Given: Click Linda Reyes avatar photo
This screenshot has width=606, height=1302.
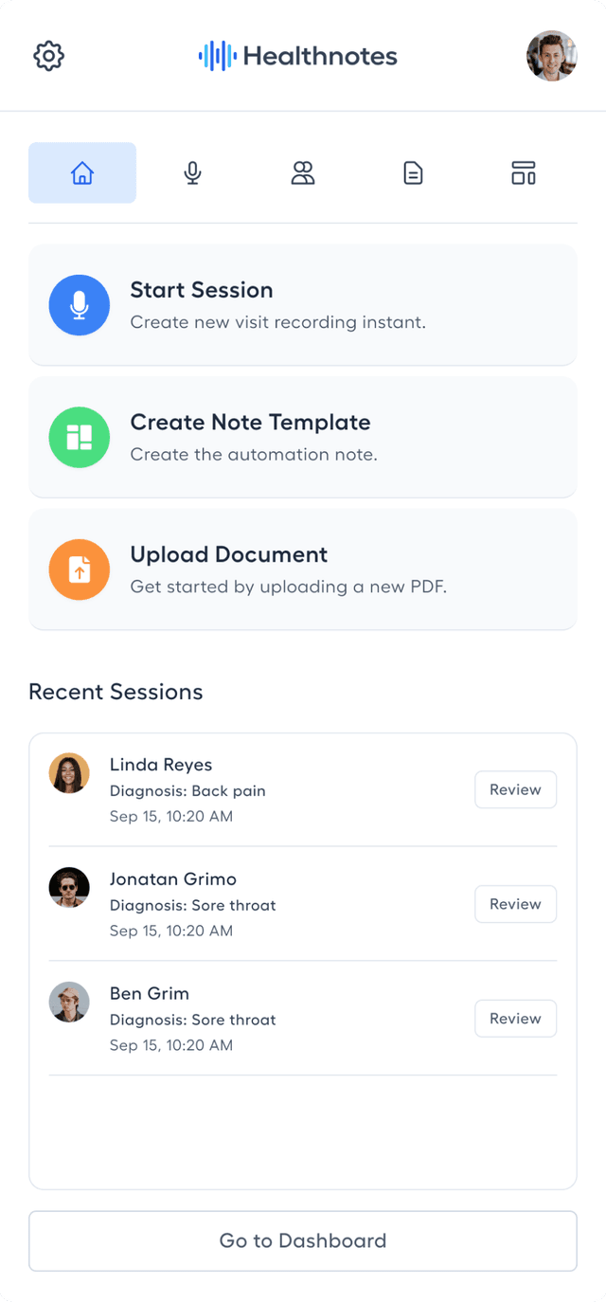Looking at the screenshot, I should [x=69, y=773].
